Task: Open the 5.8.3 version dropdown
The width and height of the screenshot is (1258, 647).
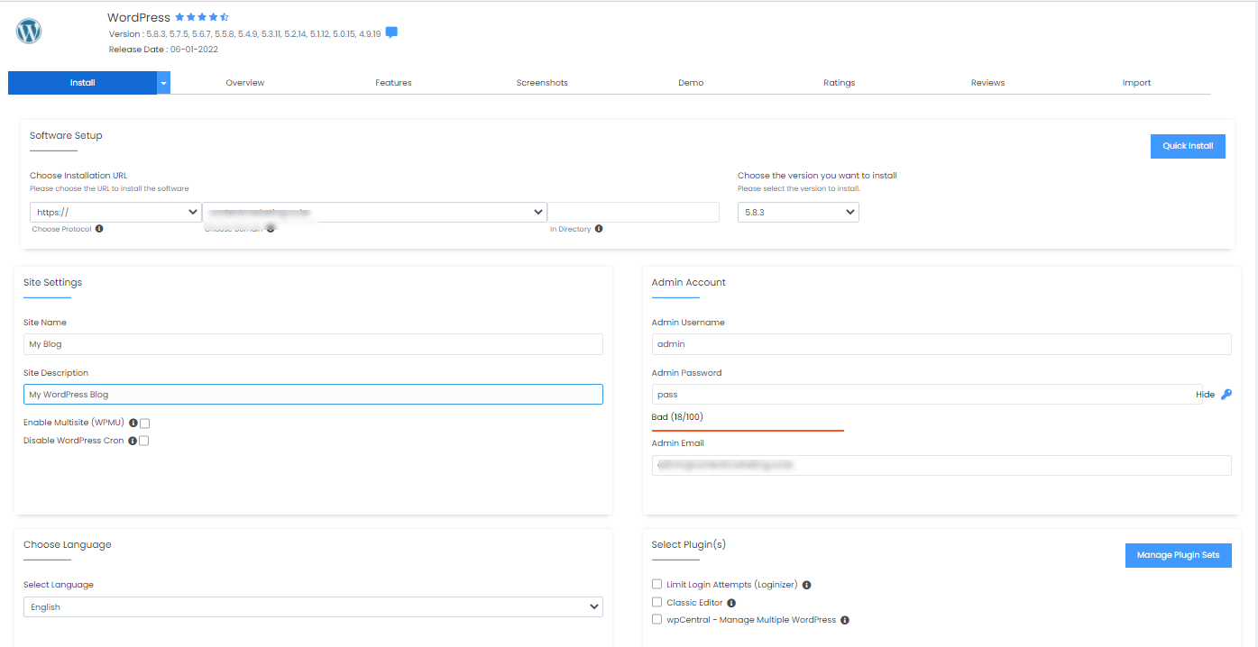Action: click(798, 212)
